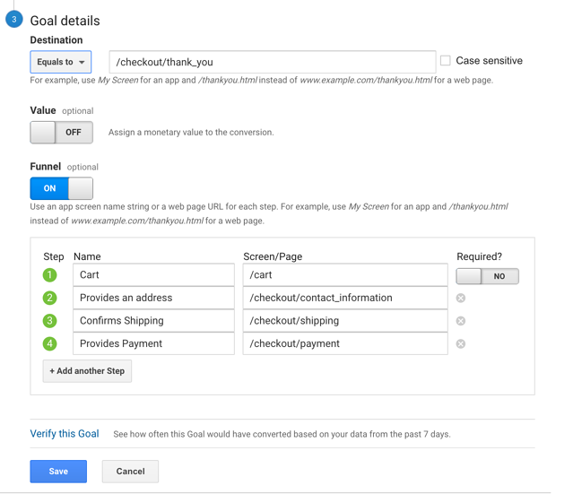Open the Verify this Goal link
The width and height of the screenshot is (573, 494).
point(65,434)
